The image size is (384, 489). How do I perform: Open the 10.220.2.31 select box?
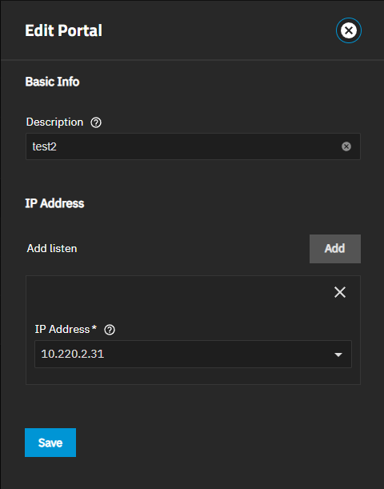pyautogui.click(x=193, y=354)
